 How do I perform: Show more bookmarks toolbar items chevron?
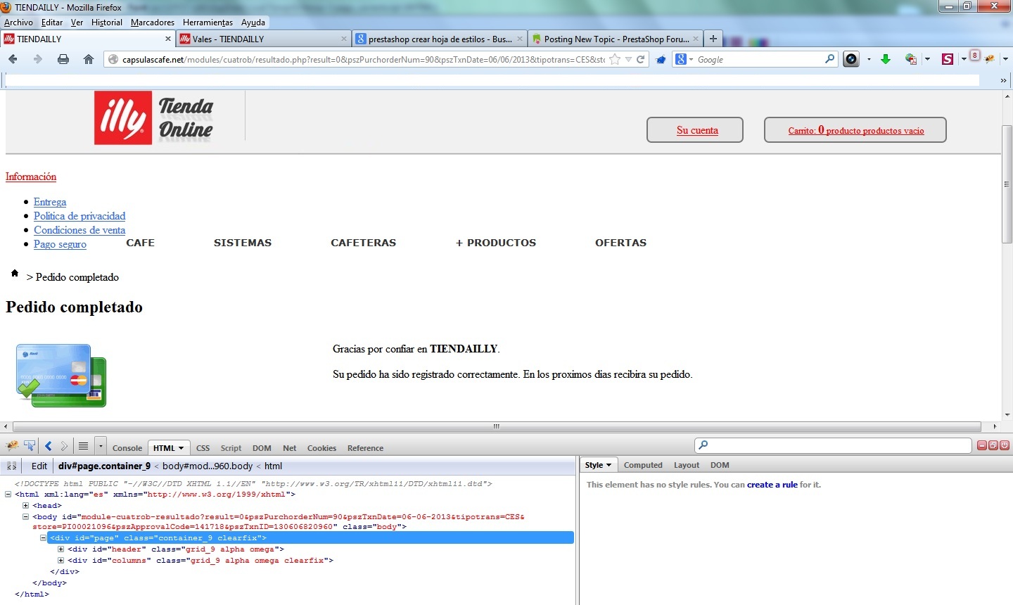1004,81
